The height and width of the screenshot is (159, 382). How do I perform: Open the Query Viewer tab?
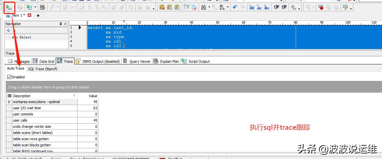point(137,61)
